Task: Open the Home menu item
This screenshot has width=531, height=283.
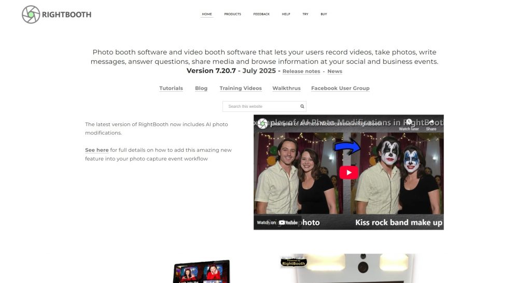Action: click(206, 14)
